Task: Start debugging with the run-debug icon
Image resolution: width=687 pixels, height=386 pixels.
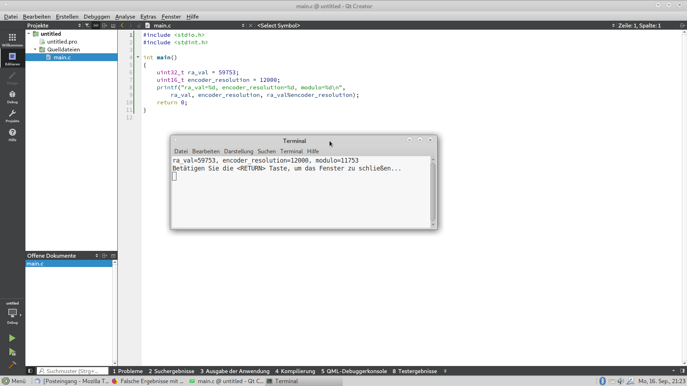Action: coord(12,352)
